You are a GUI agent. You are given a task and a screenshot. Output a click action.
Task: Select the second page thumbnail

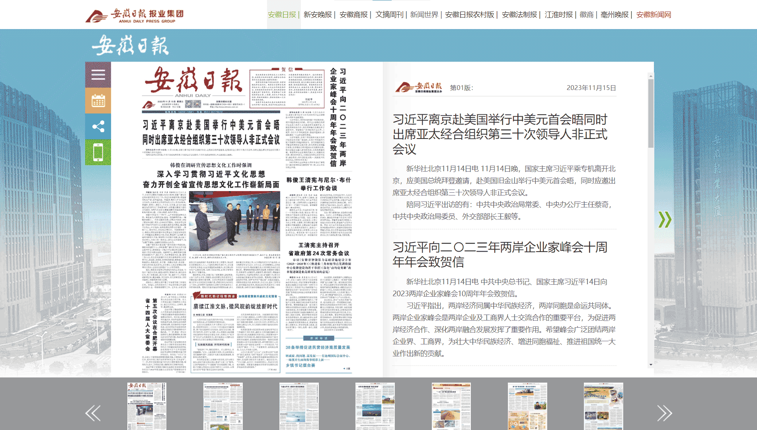point(223,406)
